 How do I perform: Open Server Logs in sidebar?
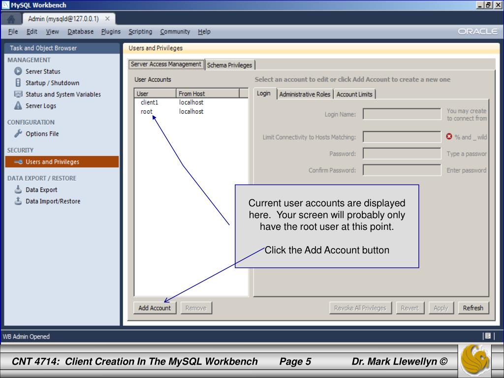click(41, 106)
